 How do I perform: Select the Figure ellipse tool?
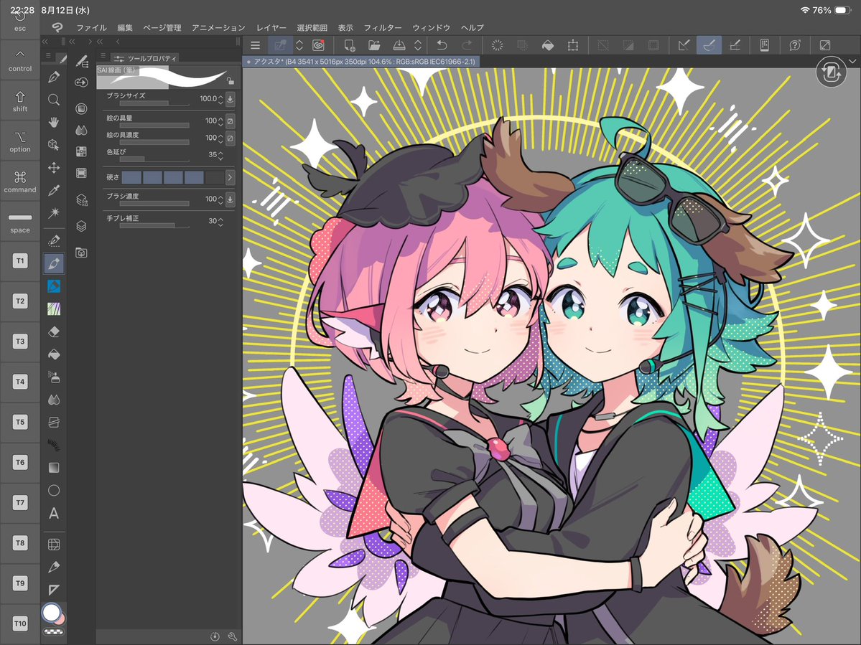tap(54, 490)
